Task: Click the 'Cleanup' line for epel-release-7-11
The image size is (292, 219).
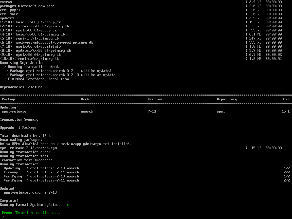Action: [x=41, y=172]
